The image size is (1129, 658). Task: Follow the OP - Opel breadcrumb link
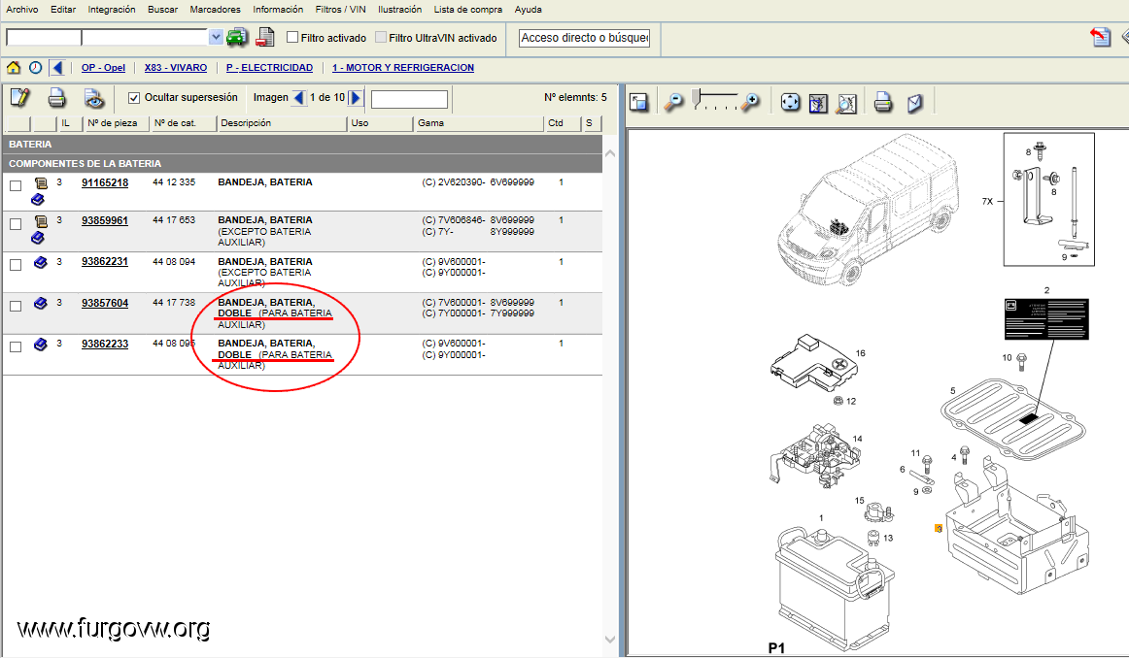click(103, 68)
